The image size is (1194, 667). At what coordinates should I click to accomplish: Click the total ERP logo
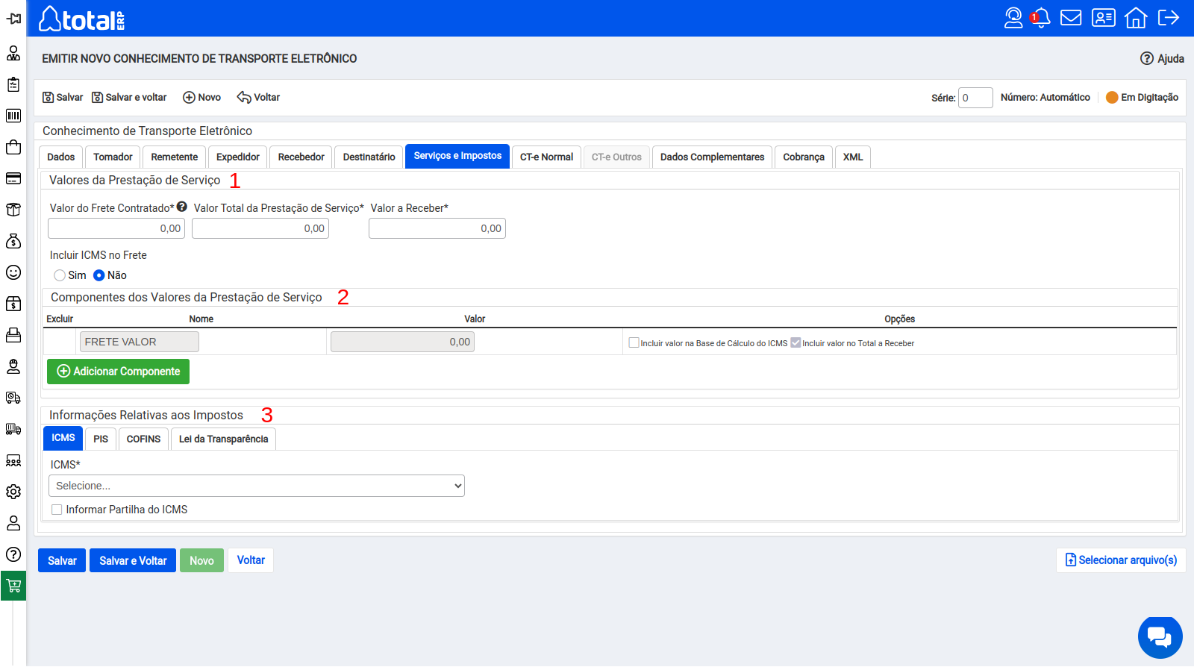click(82, 19)
